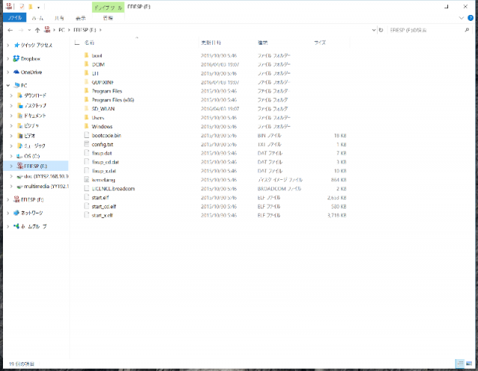Select the Users folder icon

87,118
